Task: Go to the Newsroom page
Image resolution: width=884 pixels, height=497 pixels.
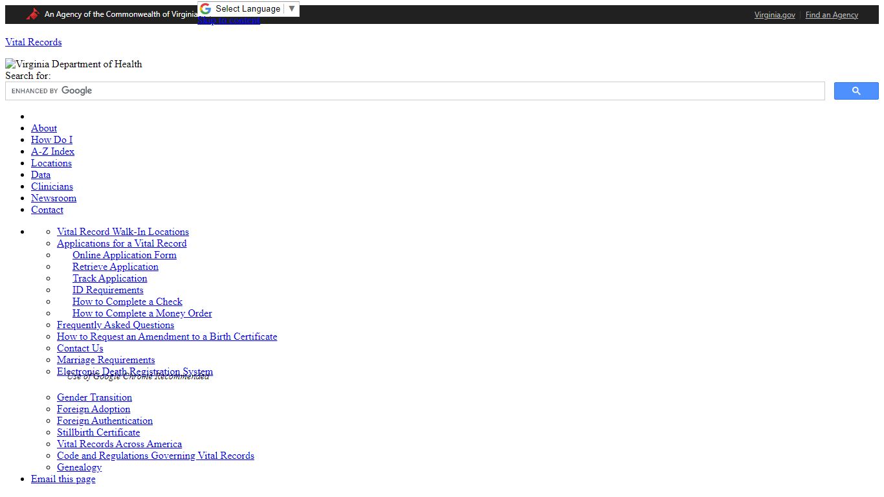Action: tap(54, 198)
